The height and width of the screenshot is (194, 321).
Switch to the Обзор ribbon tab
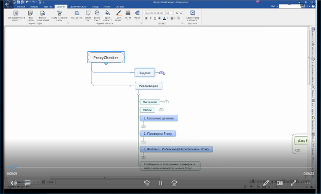[95, 7]
